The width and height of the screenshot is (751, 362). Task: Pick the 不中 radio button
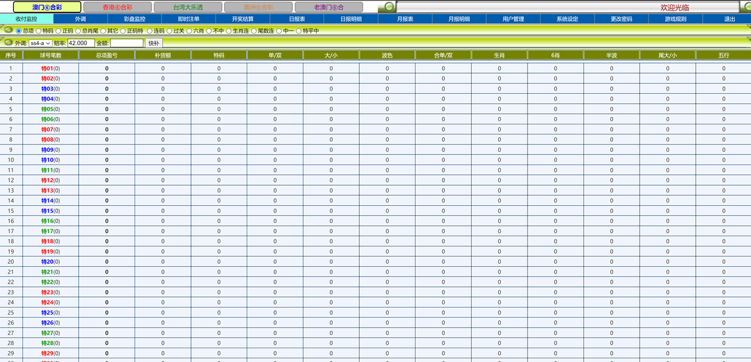[208, 30]
